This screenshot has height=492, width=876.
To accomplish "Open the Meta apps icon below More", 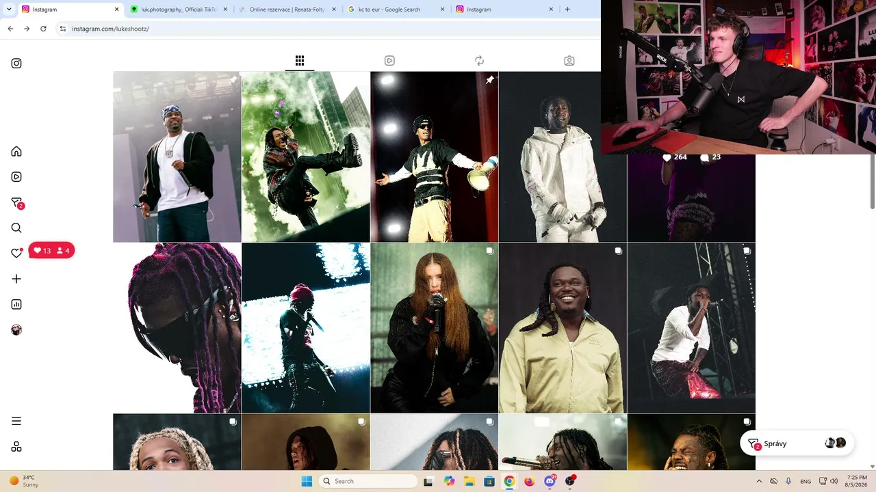I will point(16,447).
